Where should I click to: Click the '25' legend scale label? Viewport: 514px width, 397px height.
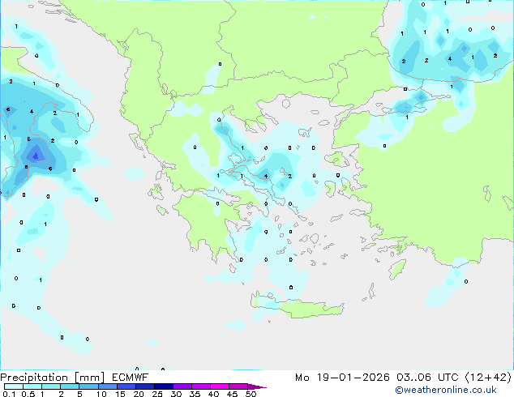coord(157,394)
